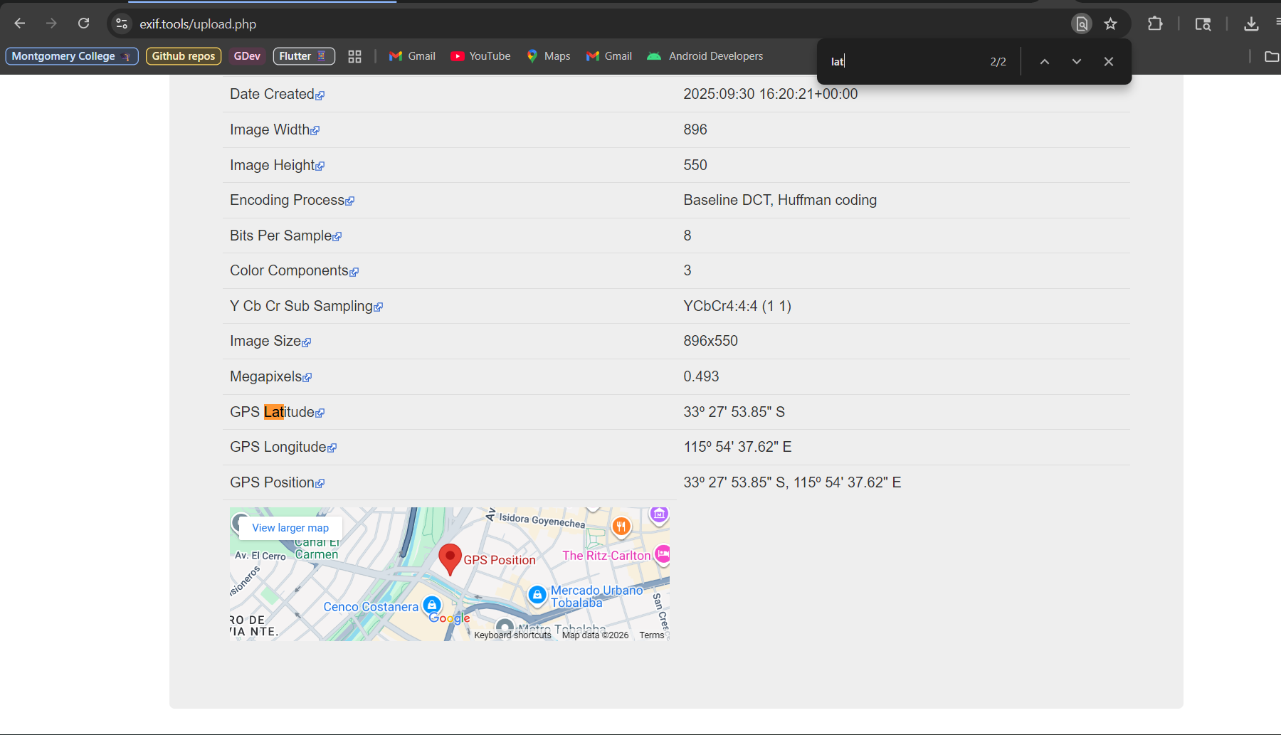Screen dimensions: 1281x735
Task: Open the Flutter bookmark folder
Action: click(x=304, y=56)
